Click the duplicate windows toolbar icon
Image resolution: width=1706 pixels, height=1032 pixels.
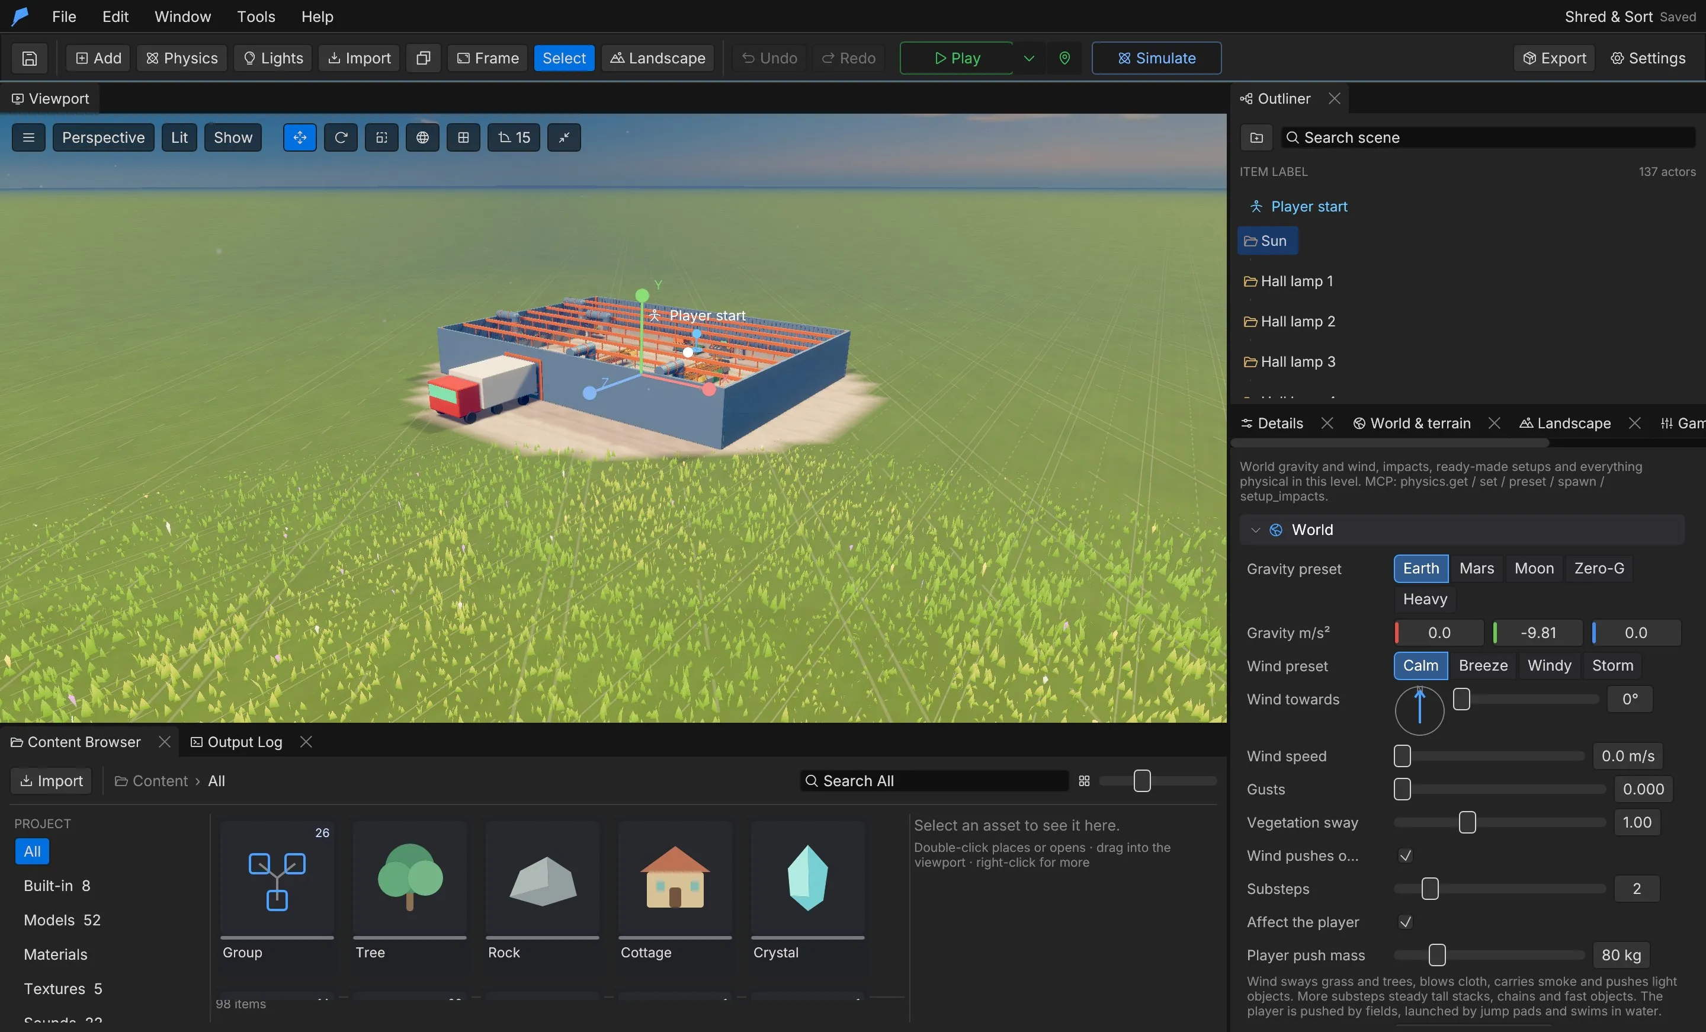pos(423,58)
